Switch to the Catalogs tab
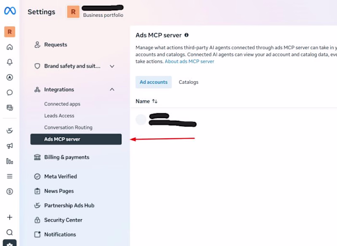The height and width of the screenshot is (246, 337). (189, 82)
